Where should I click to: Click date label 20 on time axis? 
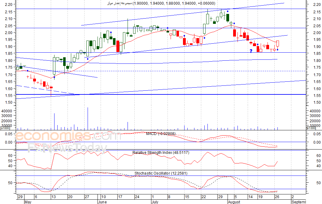coord(70,197)
